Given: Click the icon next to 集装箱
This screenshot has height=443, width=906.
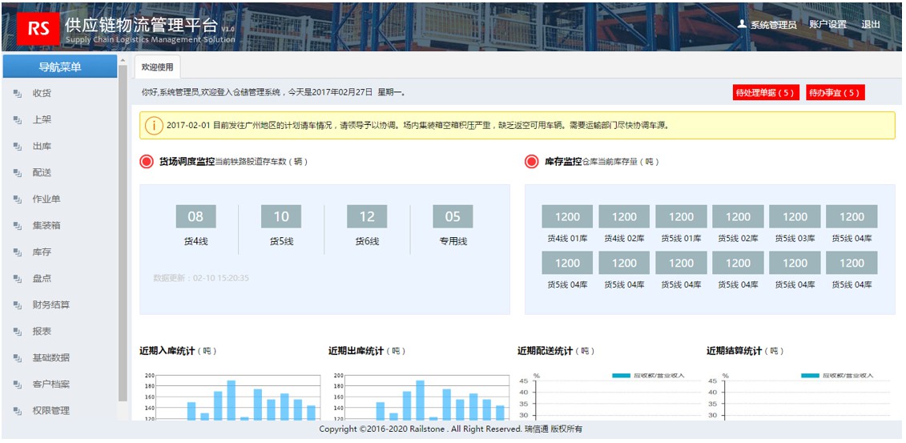Looking at the screenshot, I should (x=18, y=226).
